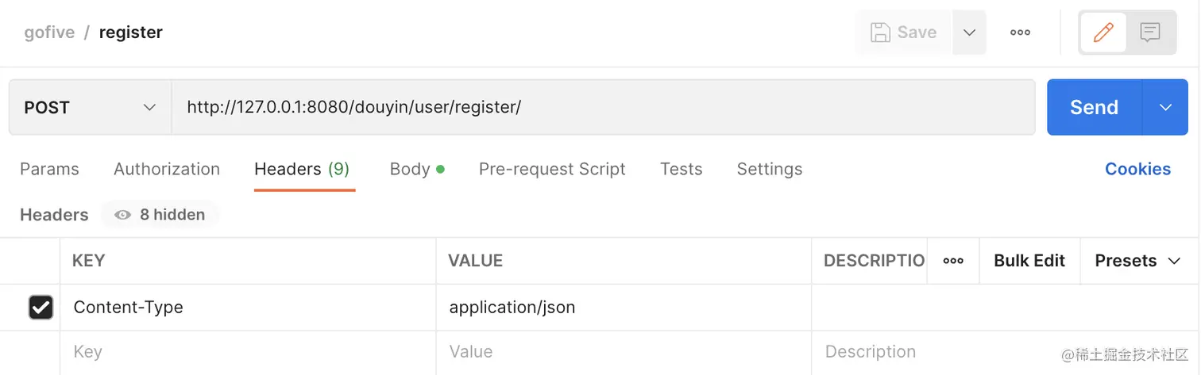This screenshot has height=375, width=1201.
Task: Go to the Settings tab
Action: tap(769, 169)
